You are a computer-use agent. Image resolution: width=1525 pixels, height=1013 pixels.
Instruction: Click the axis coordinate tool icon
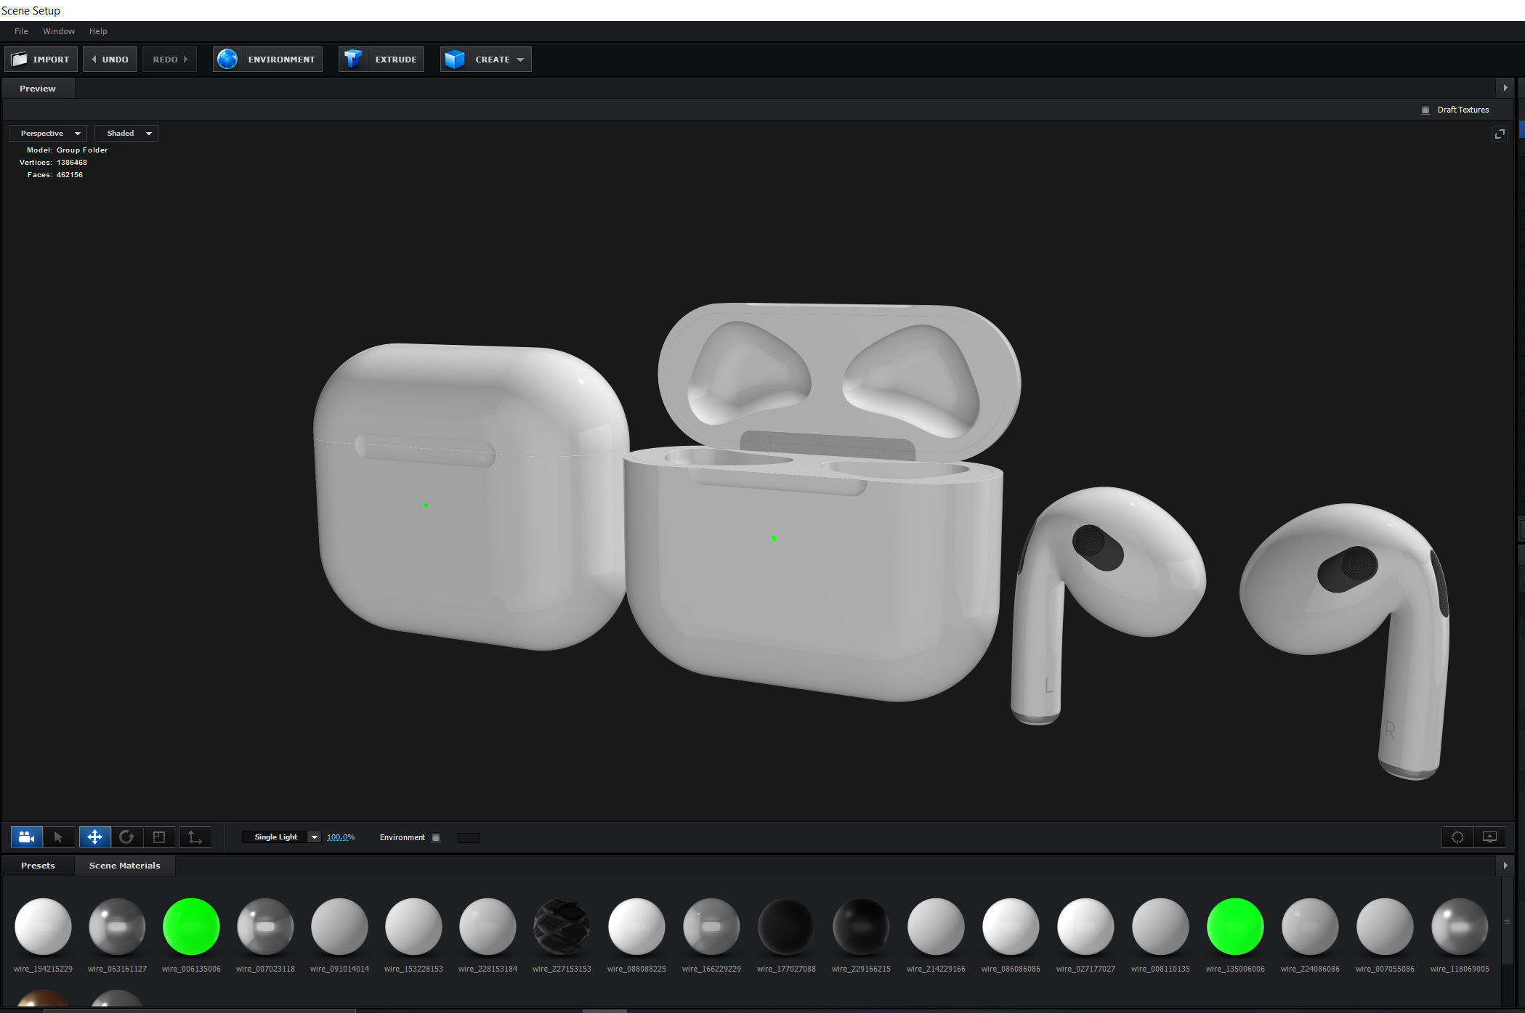coord(195,837)
